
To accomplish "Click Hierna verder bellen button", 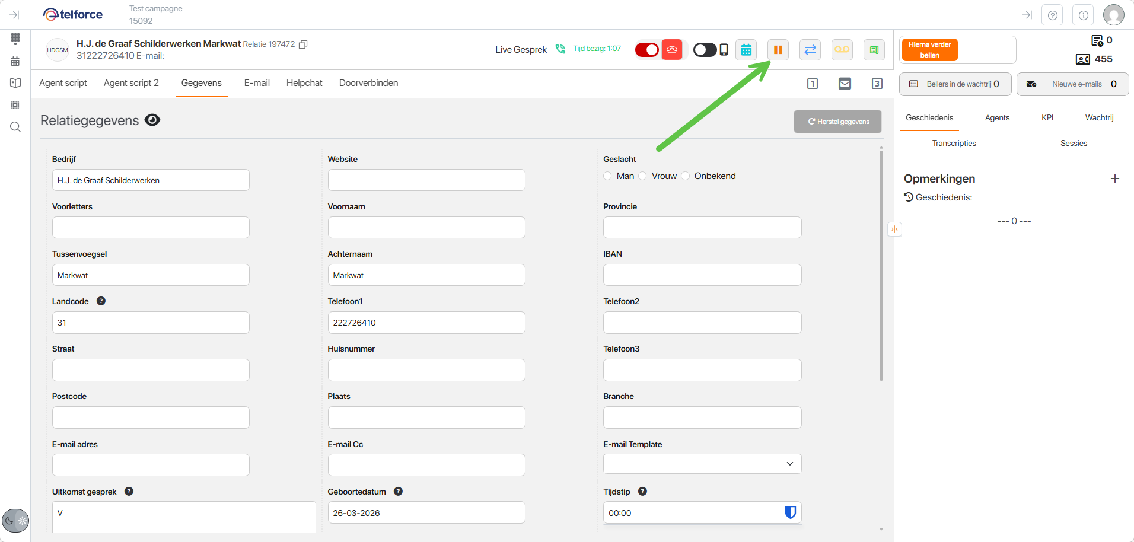I will click(x=929, y=50).
